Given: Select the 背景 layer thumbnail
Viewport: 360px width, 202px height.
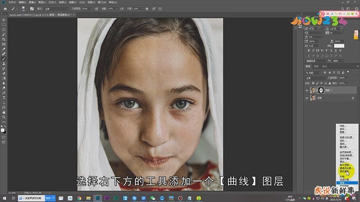Looking at the screenshot, I should (x=313, y=98).
